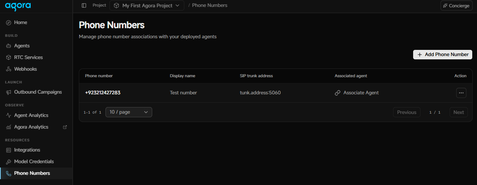Image resolution: width=477 pixels, height=185 pixels.
Task: Click the Phone Numbers breadcrumb
Action: click(x=210, y=5)
